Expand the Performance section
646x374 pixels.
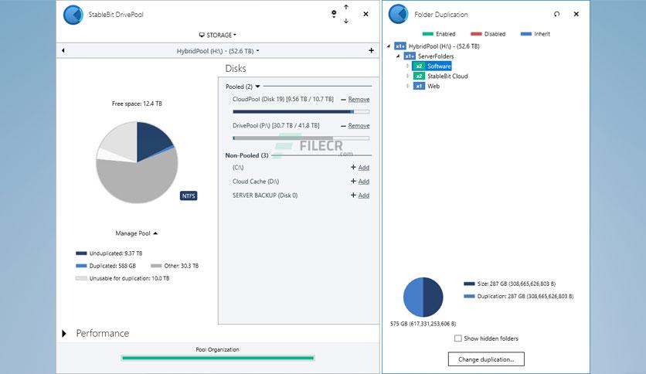pyautogui.click(x=64, y=333)
